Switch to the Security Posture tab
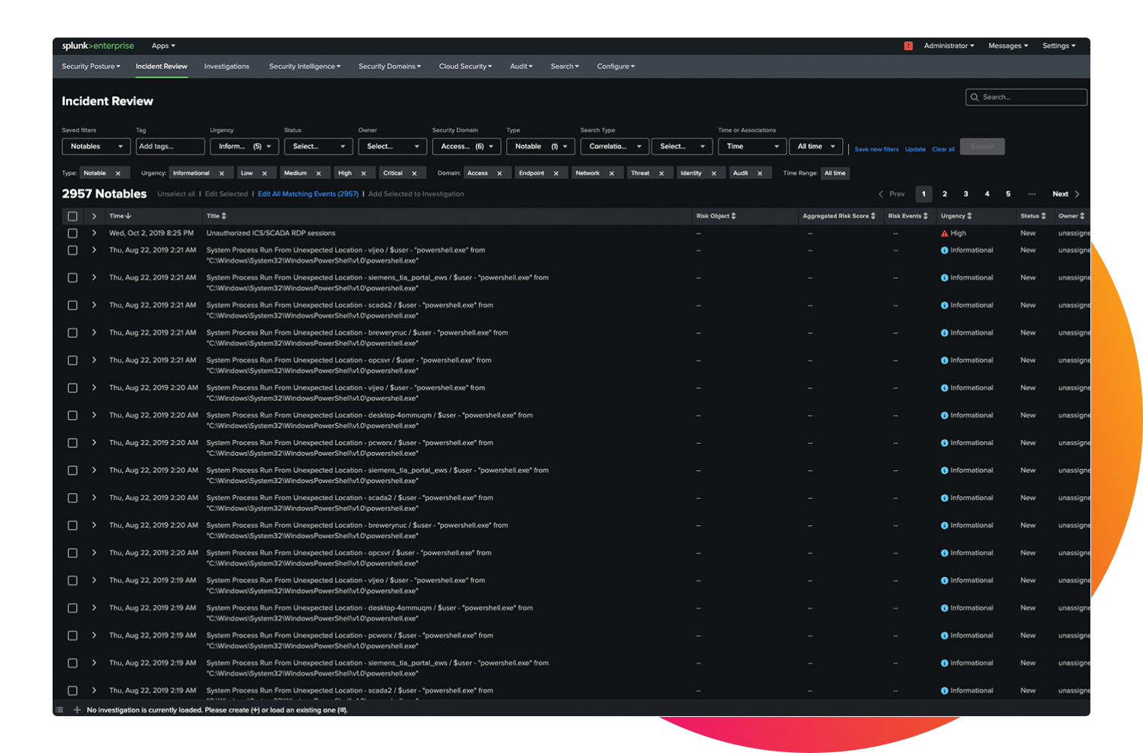Viewport: 1143px width, 753px height. tap(90, 66)
